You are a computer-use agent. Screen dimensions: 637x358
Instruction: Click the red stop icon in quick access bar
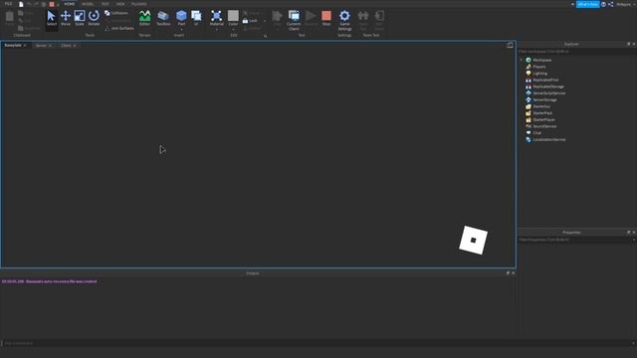(x=52, y=4)
